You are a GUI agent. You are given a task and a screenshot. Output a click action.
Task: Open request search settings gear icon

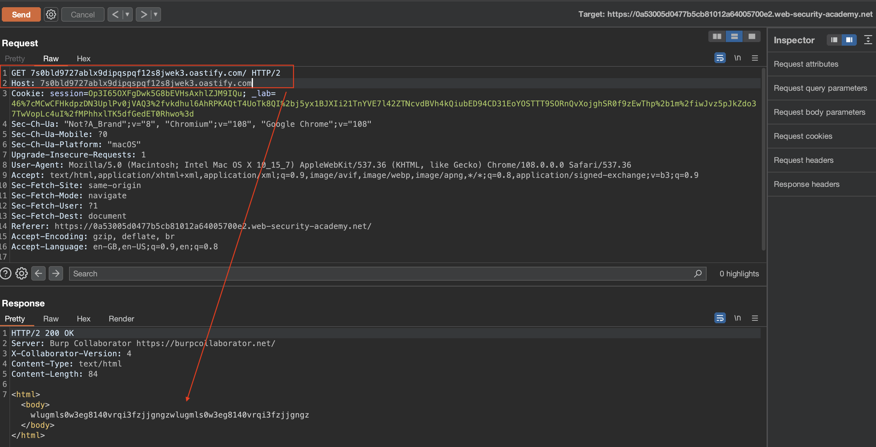coord(21,274)
